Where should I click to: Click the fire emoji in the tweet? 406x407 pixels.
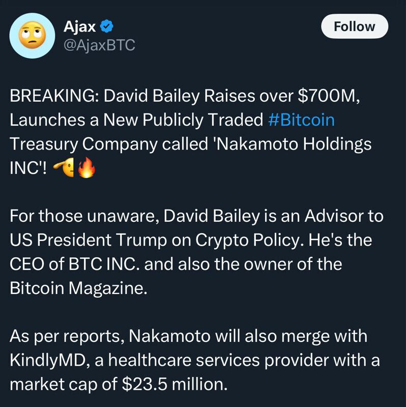click(86, 169)
